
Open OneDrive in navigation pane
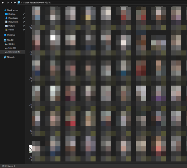(11, 35)
